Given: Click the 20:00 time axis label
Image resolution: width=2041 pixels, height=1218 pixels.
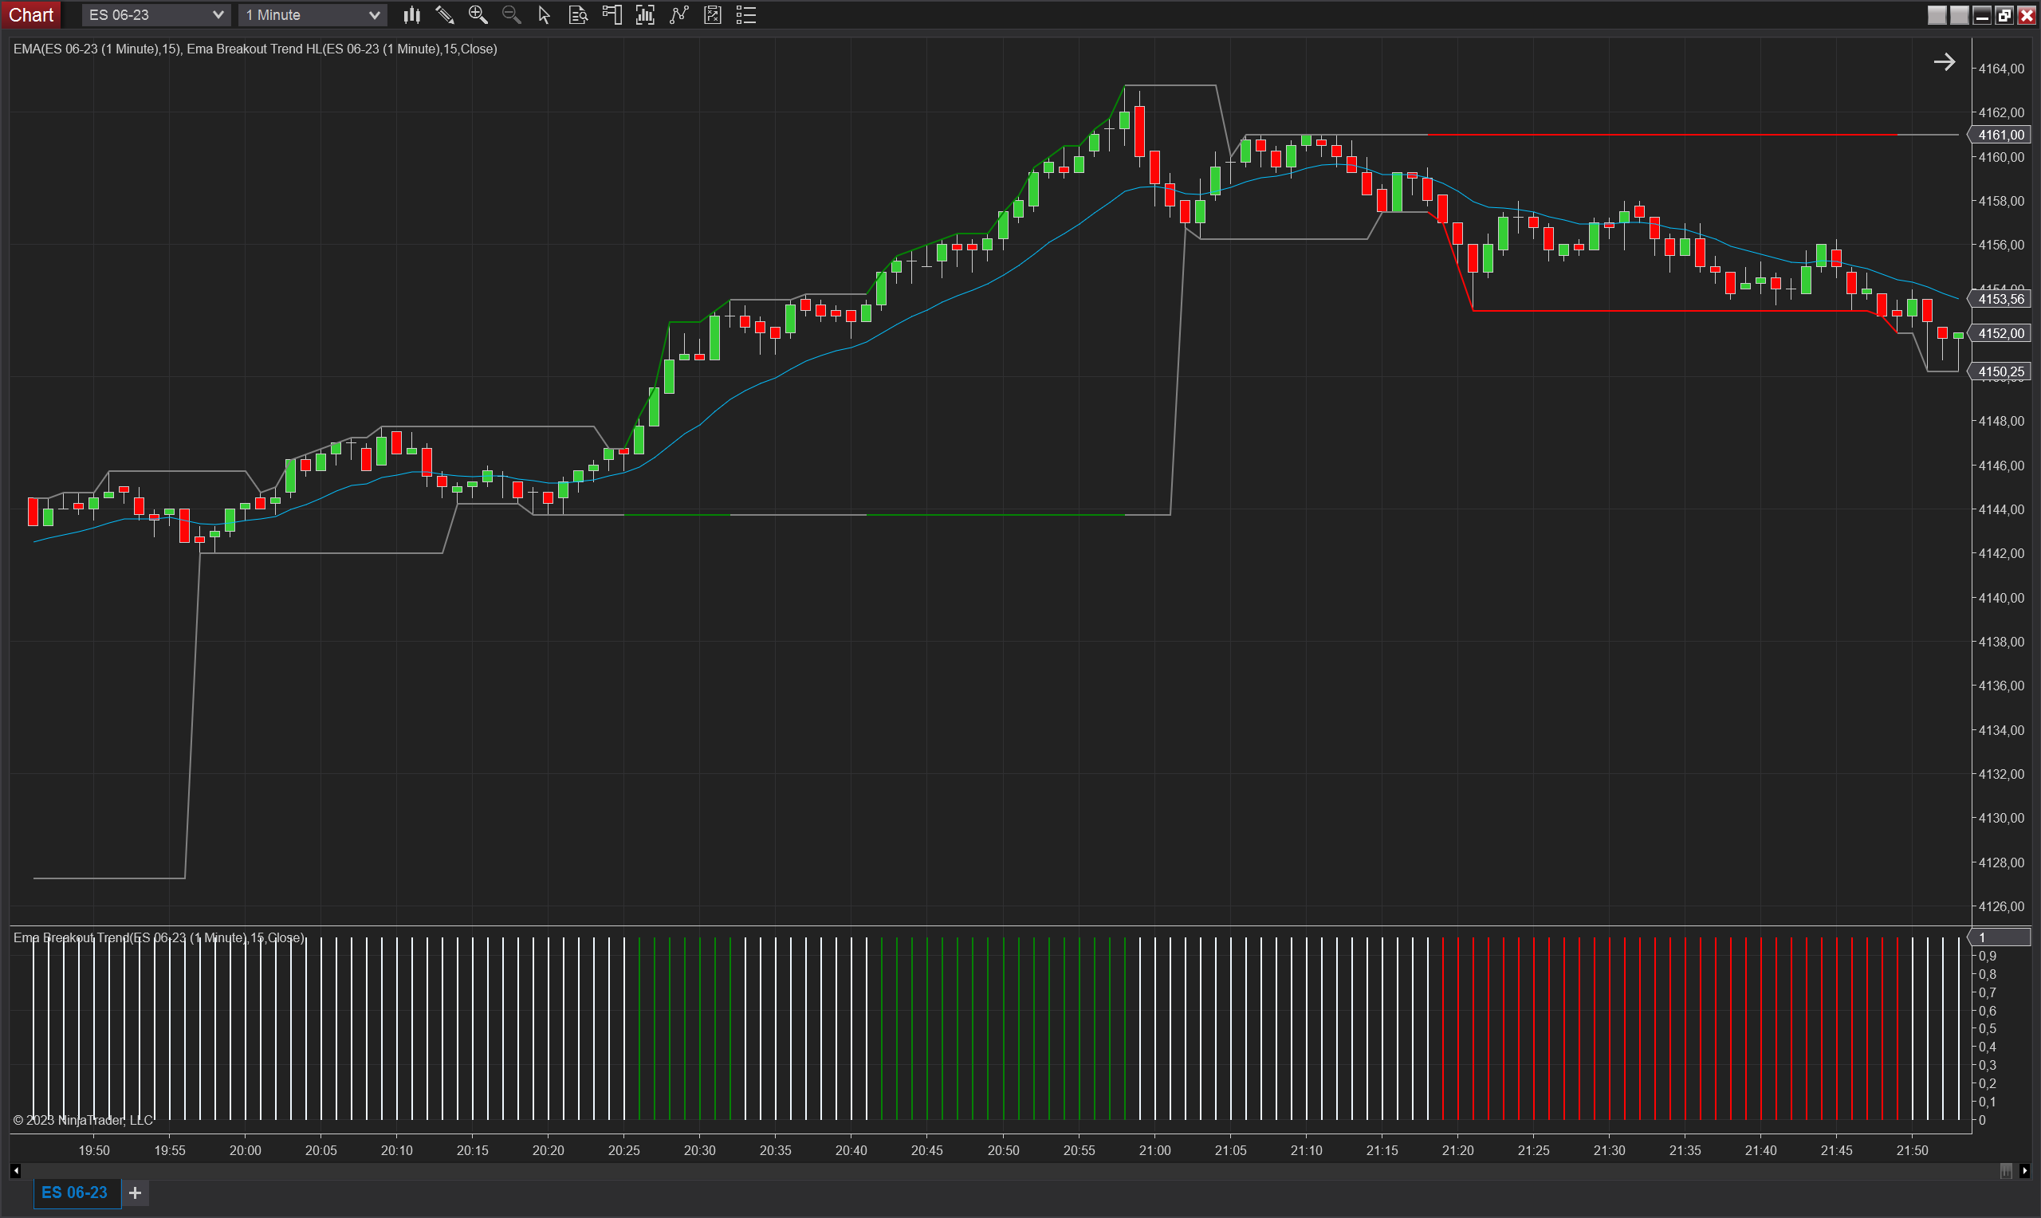Looking at the screenshot, I should click(x=246, y=1151).
